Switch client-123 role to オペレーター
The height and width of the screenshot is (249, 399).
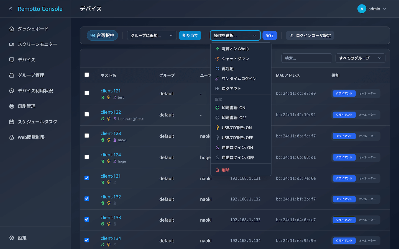coord(367,136)
